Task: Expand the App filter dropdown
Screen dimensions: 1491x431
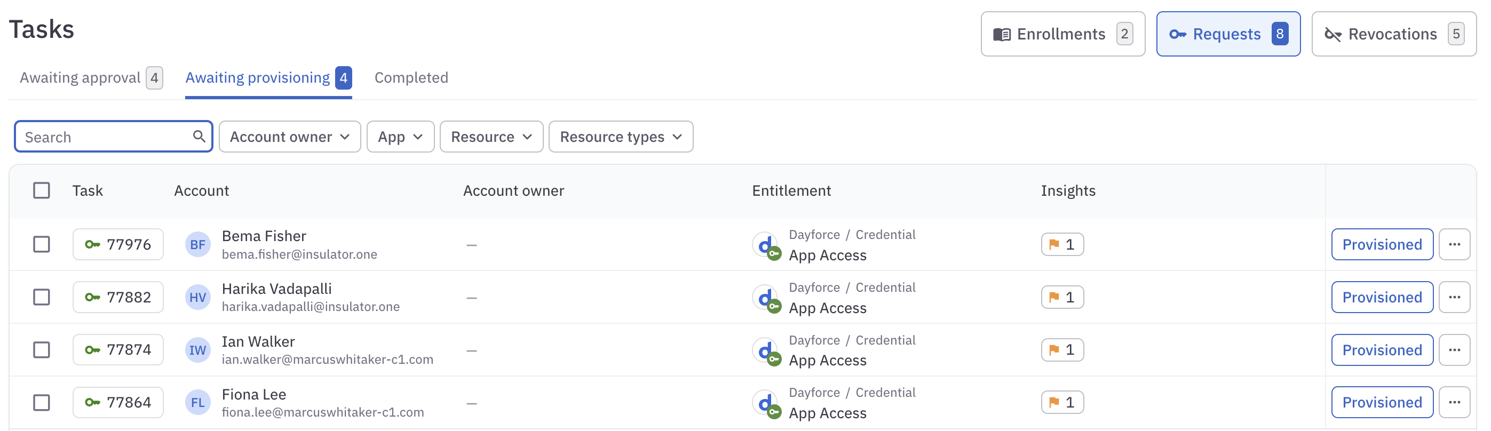Action: (x=400, y=137)
